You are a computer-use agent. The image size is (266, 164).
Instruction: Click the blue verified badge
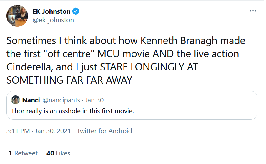(76, 12)
